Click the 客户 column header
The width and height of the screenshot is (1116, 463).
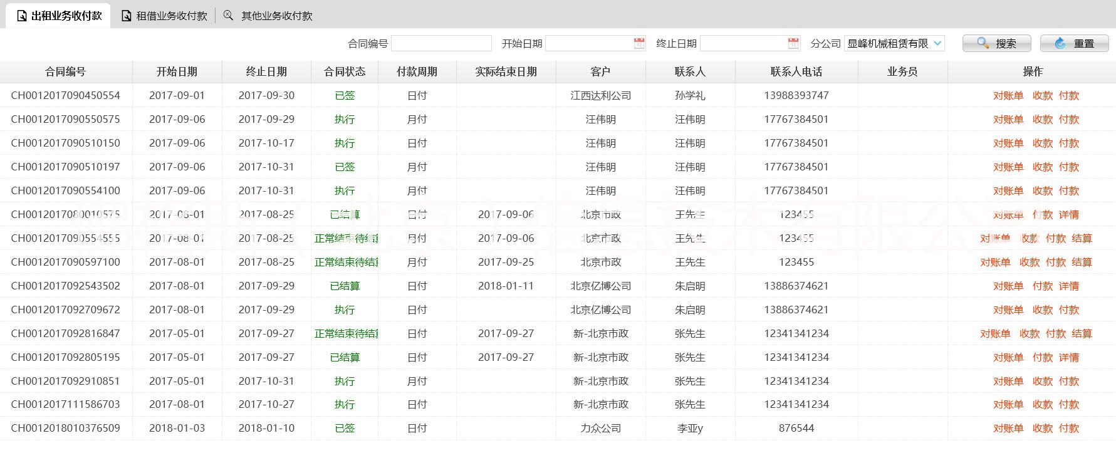tap(601, 71)
